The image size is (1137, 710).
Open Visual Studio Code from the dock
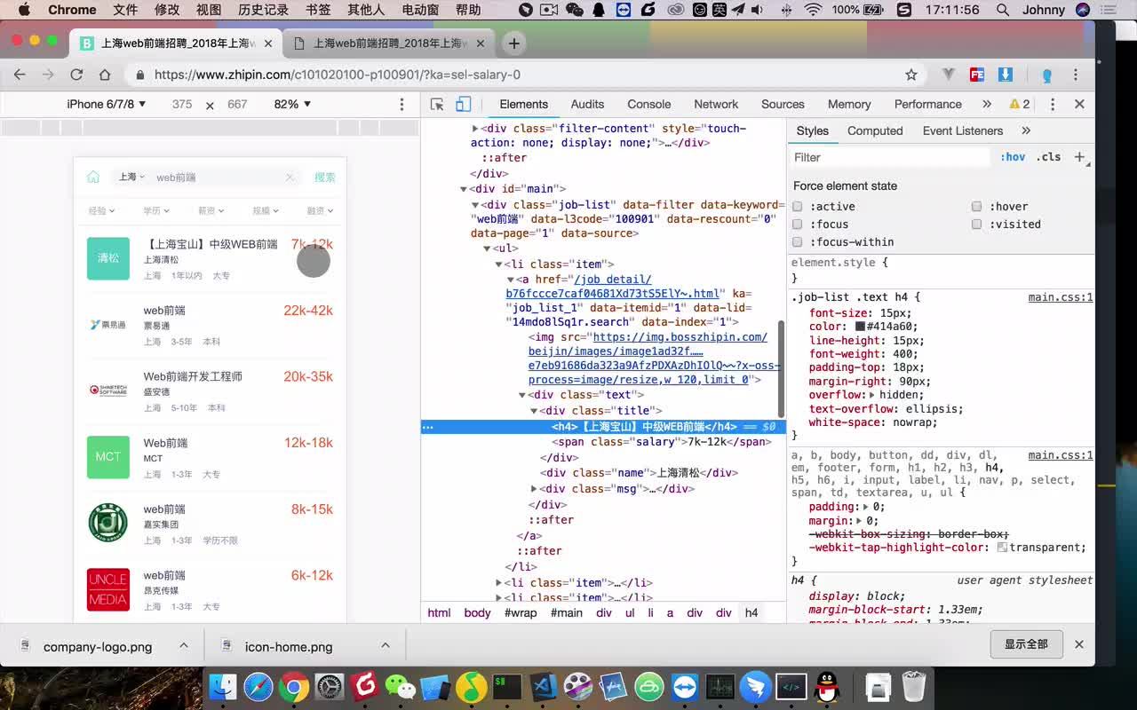(x=543, y=686)
